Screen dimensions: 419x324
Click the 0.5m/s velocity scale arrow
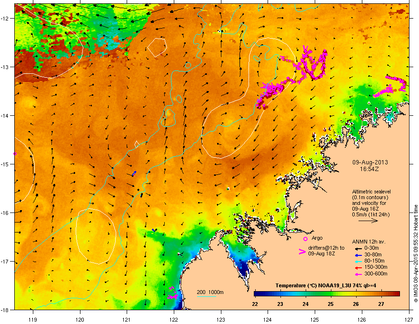click(x=368, y=221)
